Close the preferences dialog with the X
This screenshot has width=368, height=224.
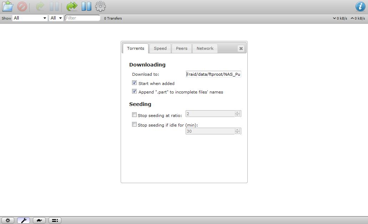(241, 48)
